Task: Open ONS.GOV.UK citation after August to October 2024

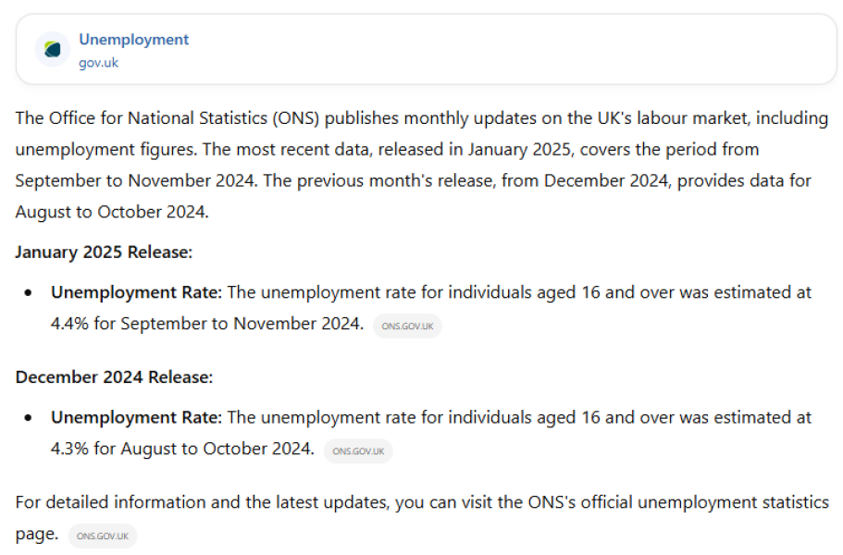Action: (358, 451)
